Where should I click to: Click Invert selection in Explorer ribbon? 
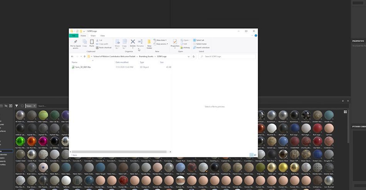tap(201, 48)
